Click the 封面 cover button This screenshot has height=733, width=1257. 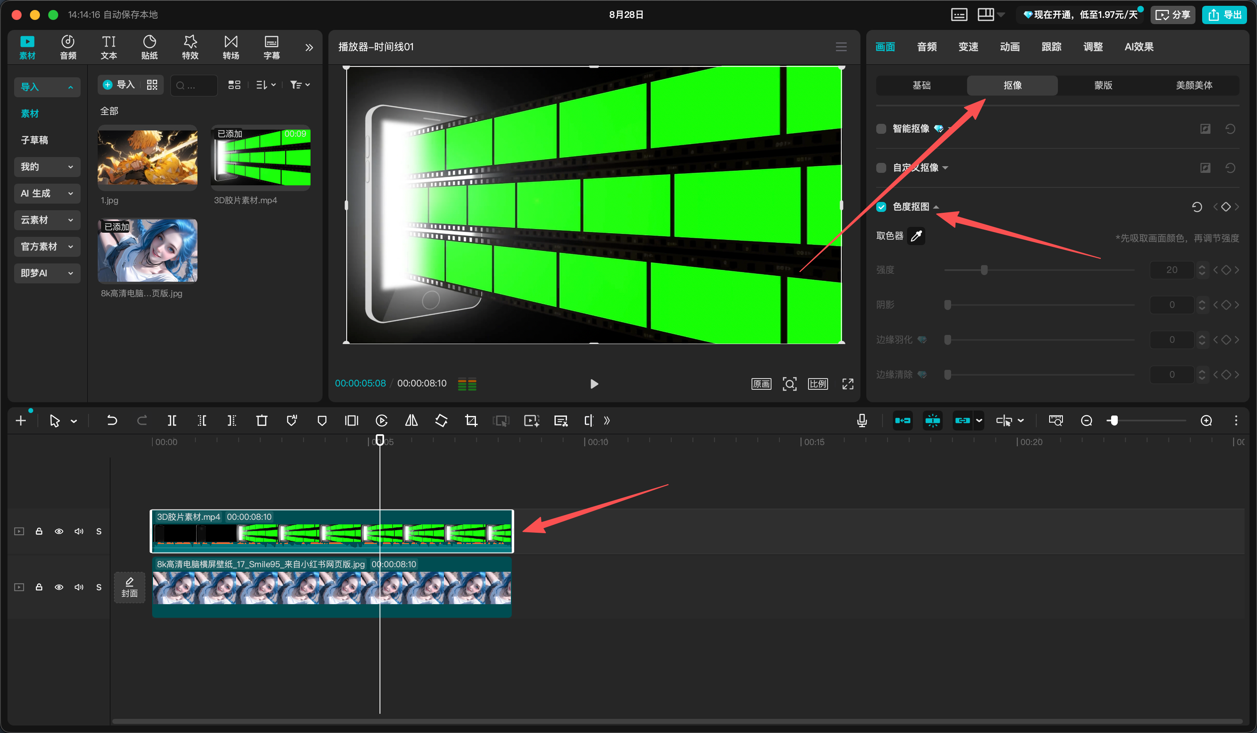(x=129, y=588)
